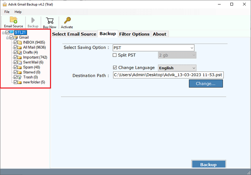Toggle the Change Language checkbox
This screenshot has height=175, width=251.
pos(115,68)
